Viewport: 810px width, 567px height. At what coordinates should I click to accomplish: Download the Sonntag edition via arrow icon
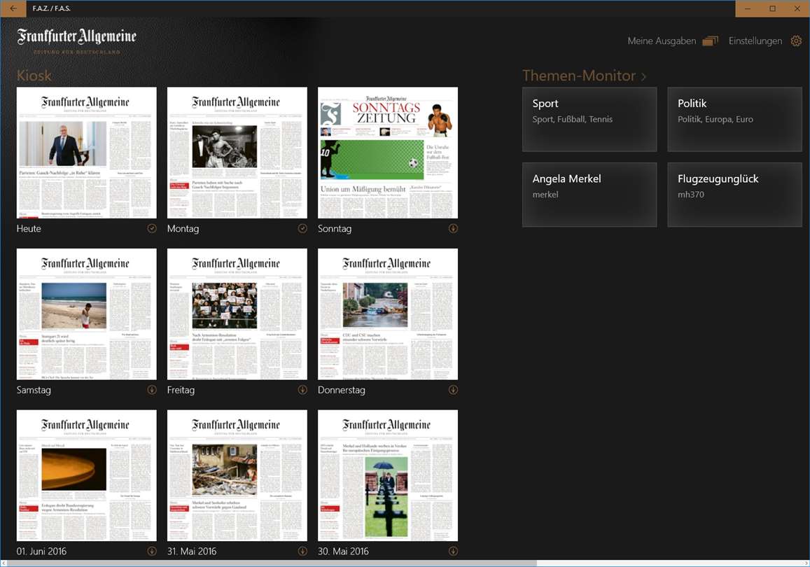pos(453,228)
